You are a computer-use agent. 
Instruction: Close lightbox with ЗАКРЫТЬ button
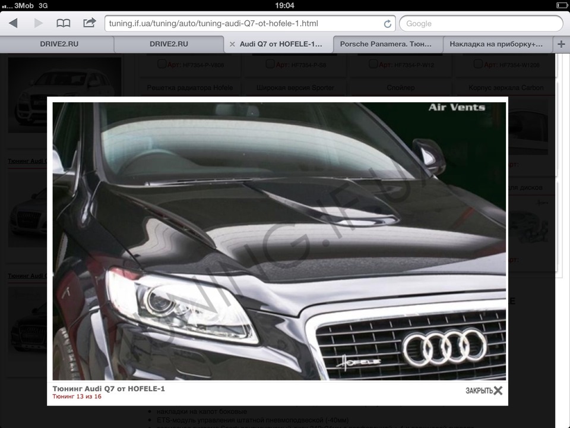coord(484,391)
